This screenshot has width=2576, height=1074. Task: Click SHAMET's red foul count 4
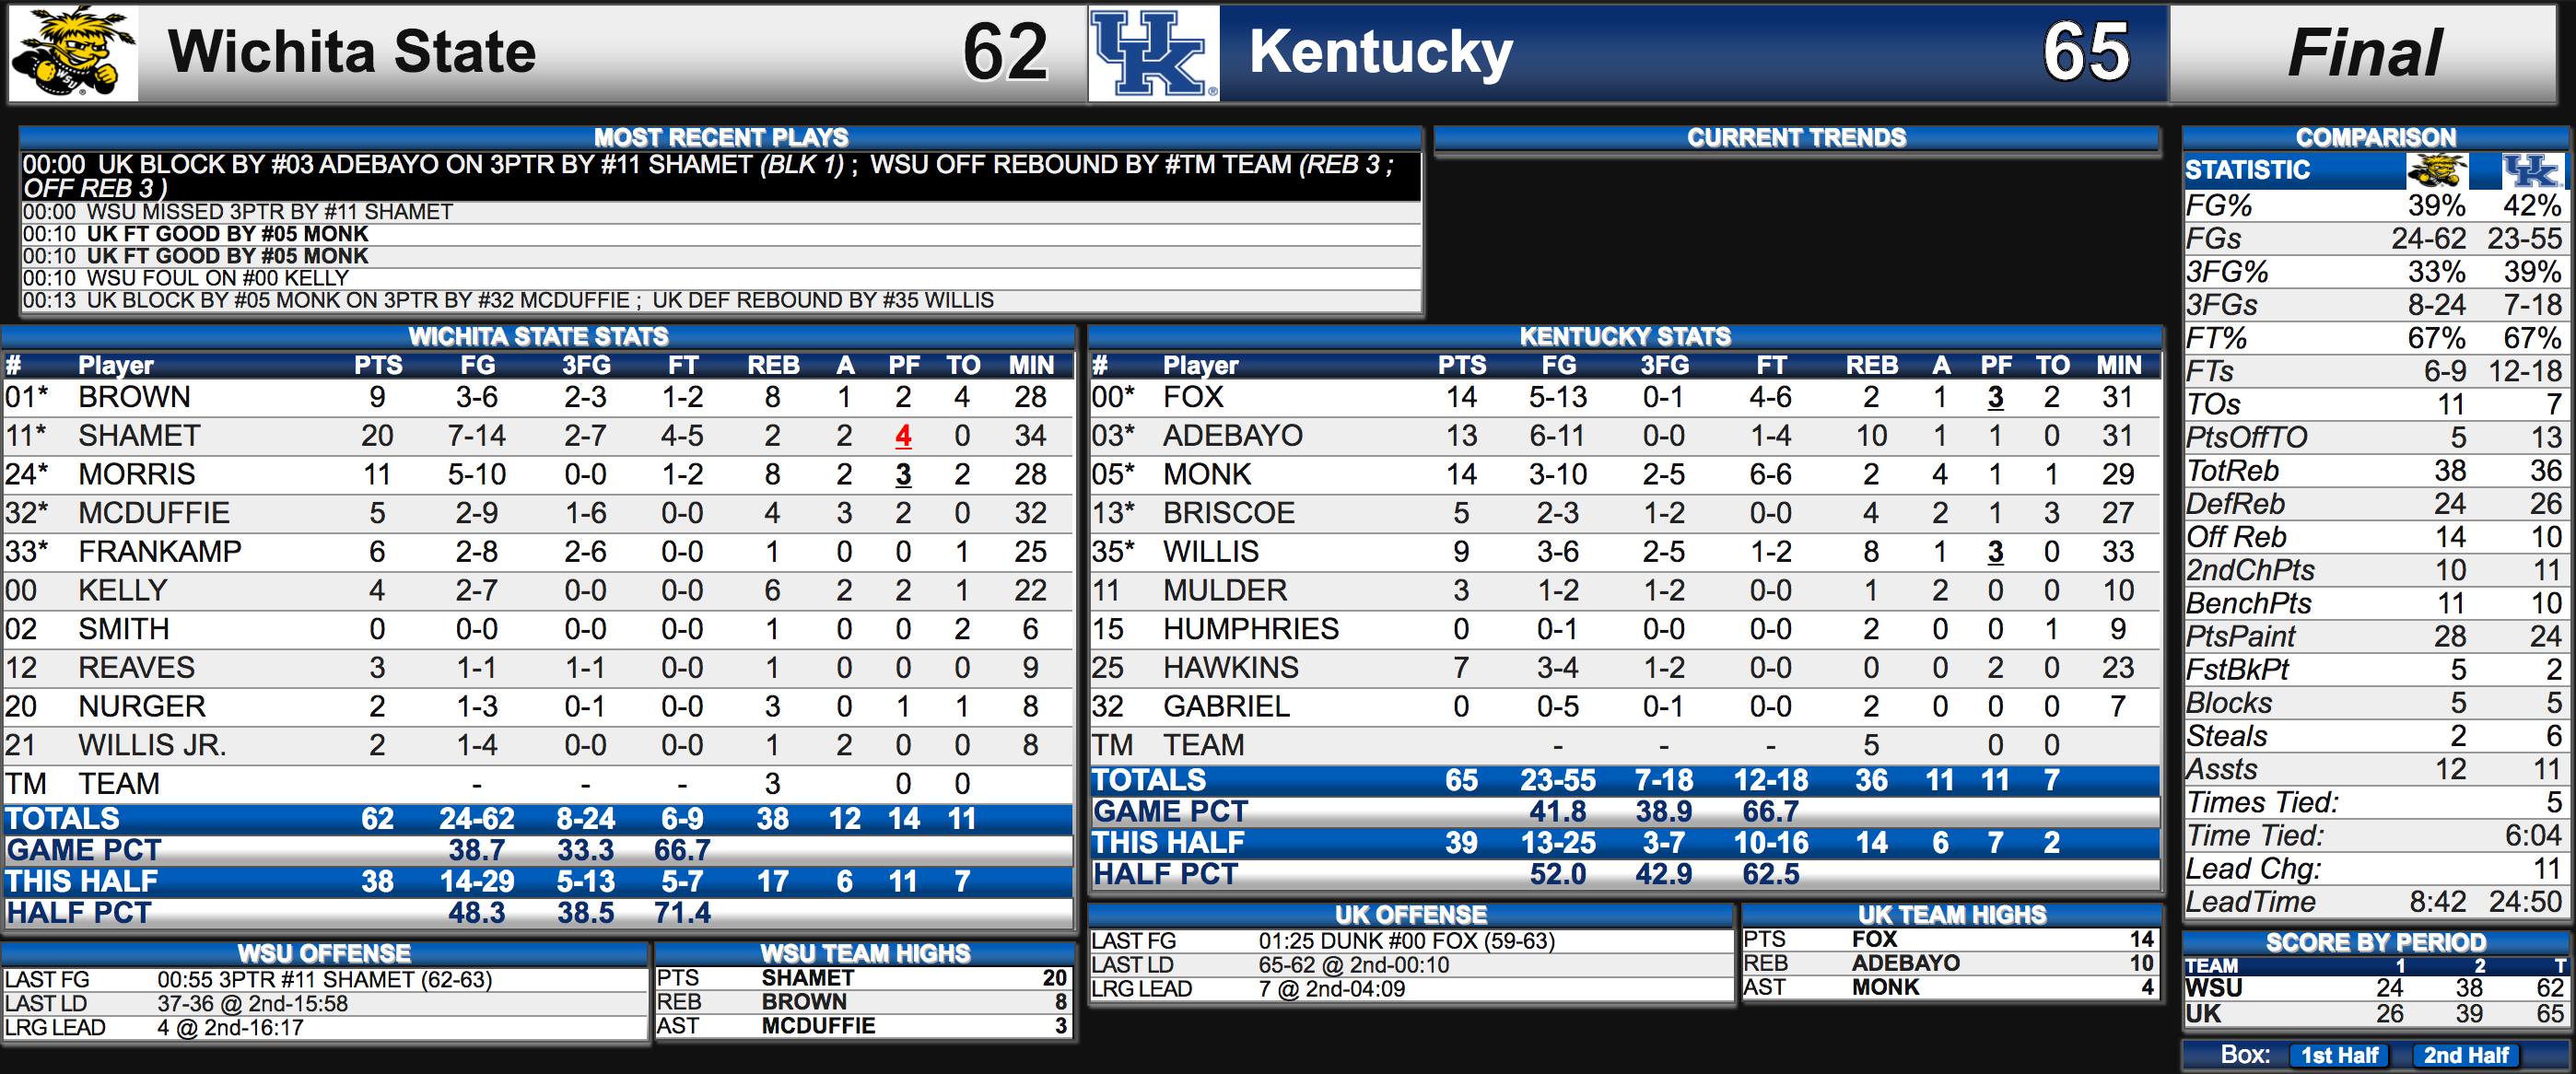click(x=903, y=436)
